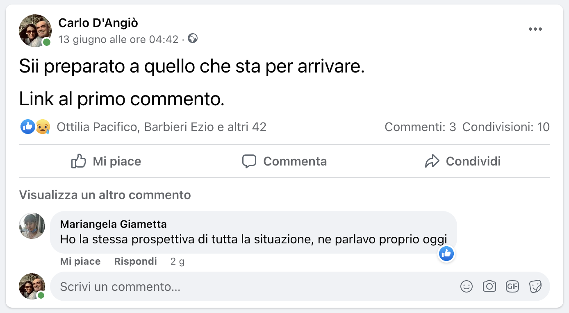Open the sticker picker icon
The height and width of the screenshot is (313, 569).
(x=535, y=286)
